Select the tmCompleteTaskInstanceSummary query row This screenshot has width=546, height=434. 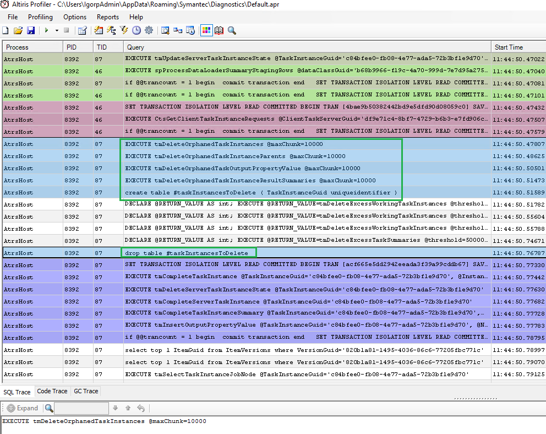pyautogui.click(x=274, y=313)
